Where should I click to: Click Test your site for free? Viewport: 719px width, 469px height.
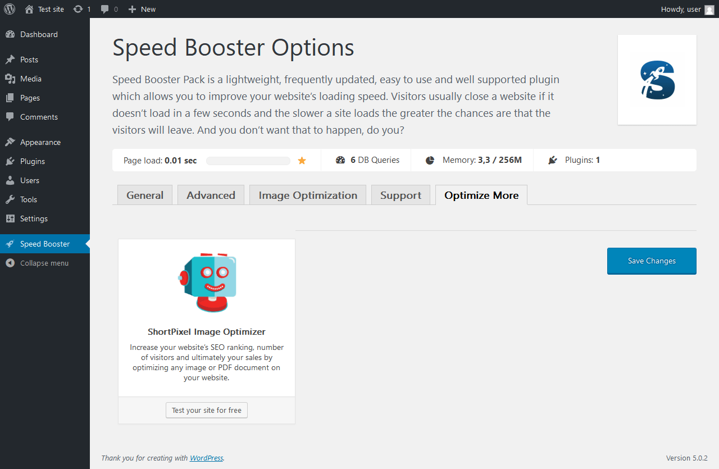207,410
